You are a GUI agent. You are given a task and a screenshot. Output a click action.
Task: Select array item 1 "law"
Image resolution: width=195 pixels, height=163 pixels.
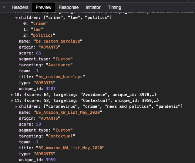[33, 29]
